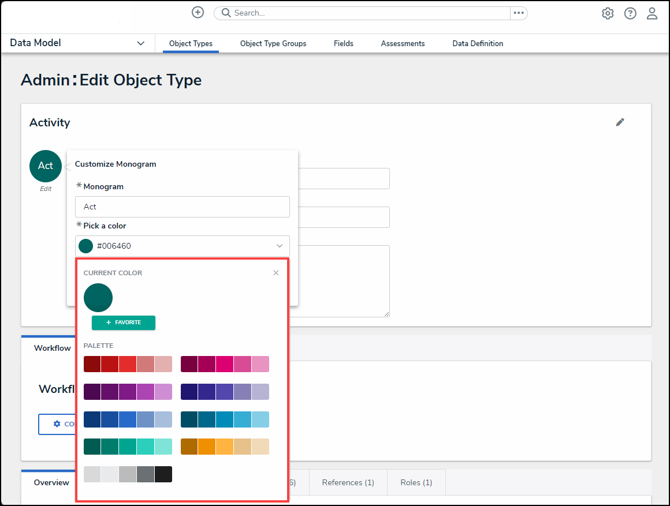Add current color with Favorite button
This screenshot has height=506, width=670.
click(x=124, y=323)
